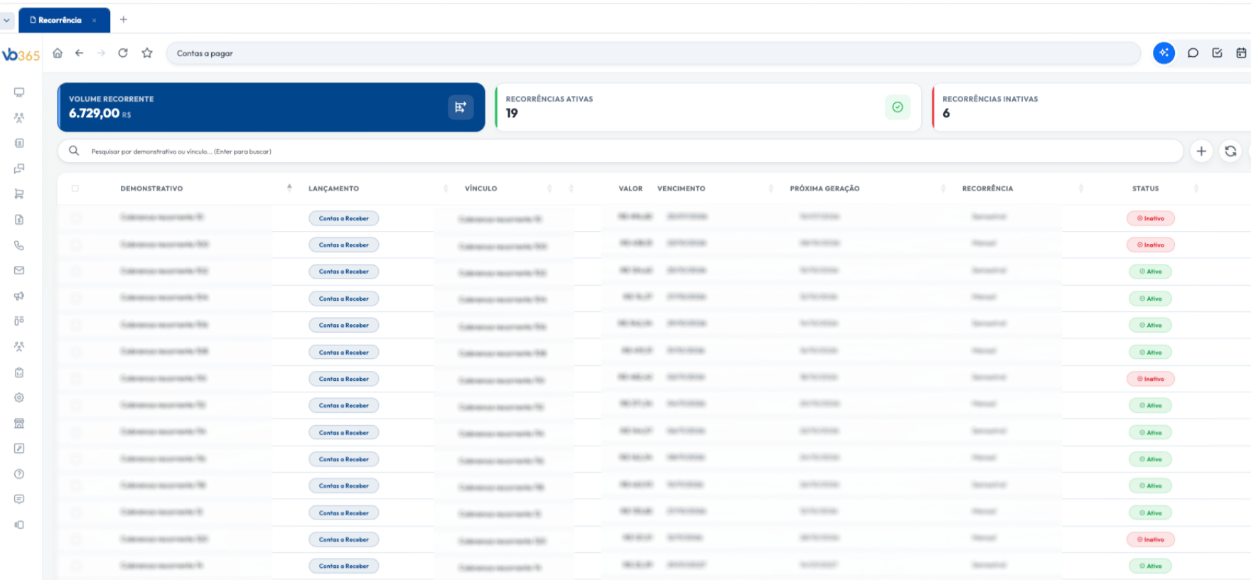Image resolution: width=1251 pixels, height=580 pixels.
Task: Close the Recorrência tab
Action: pyautogui.click(x=95, y=21)
